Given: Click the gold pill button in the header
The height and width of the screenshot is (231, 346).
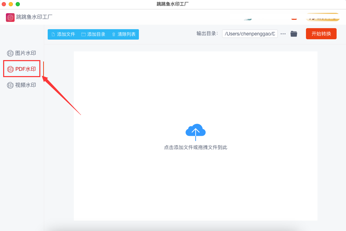Looking at the screenshot, I should tap(323, 17).
